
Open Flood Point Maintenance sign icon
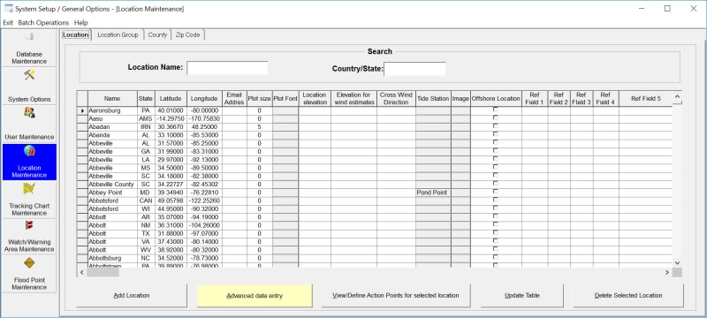click(x=29, y=263)
